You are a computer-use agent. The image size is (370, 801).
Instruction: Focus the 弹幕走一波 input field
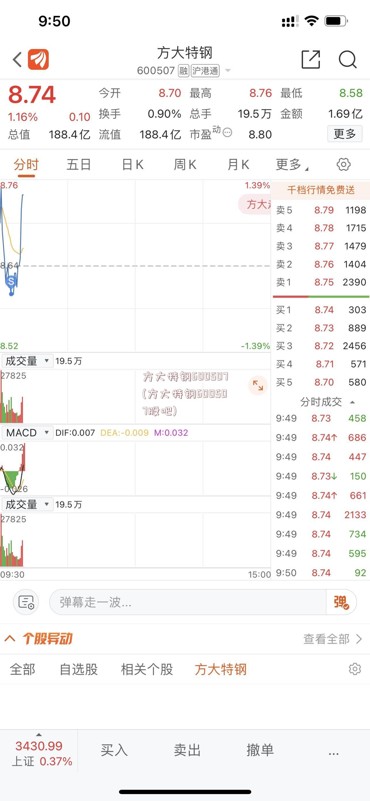pos(188,602)
